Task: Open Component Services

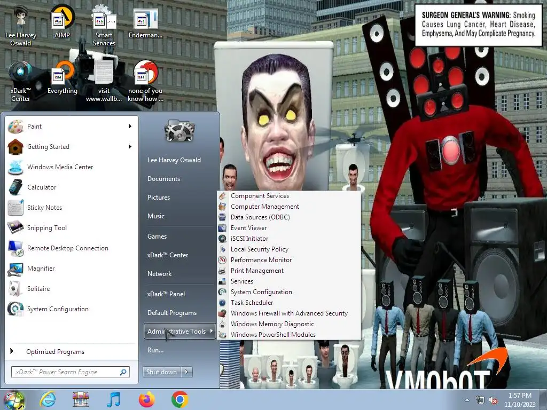Action: 289,196
